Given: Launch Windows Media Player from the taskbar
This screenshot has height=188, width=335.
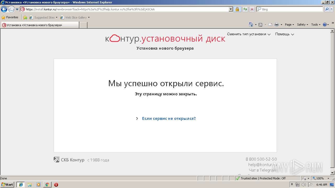Looking at the screenshot, I should [38, 185].
